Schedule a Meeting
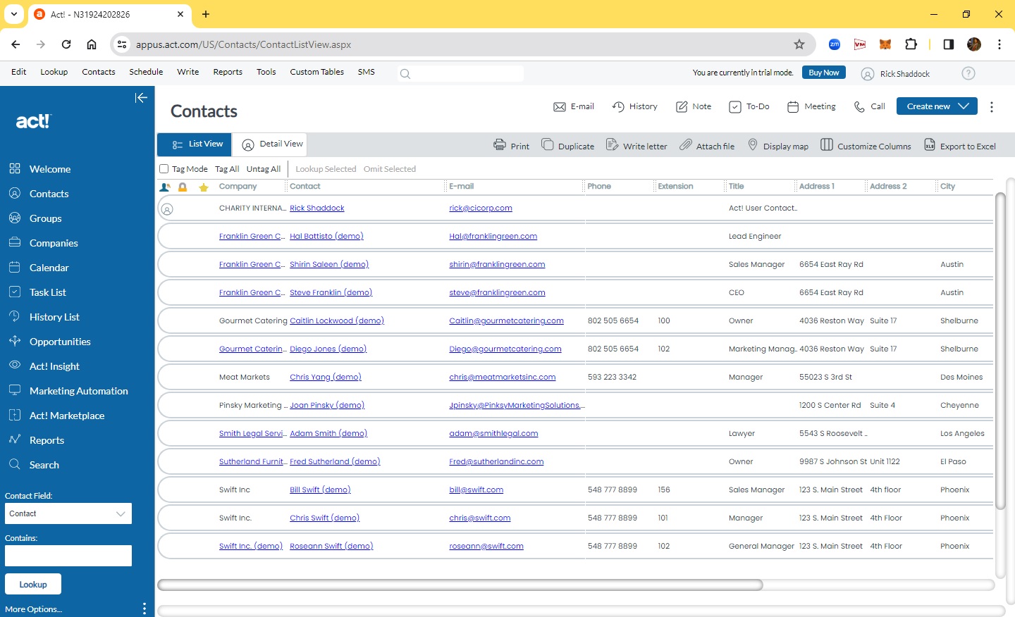Image resolution: width=1015 pixels, height=617 pixels. point(811,106)
